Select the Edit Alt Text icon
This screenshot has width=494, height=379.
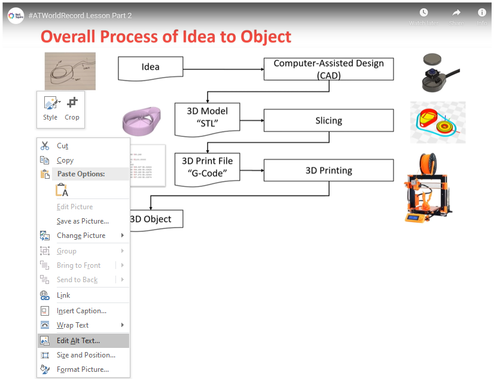[45, 340]
